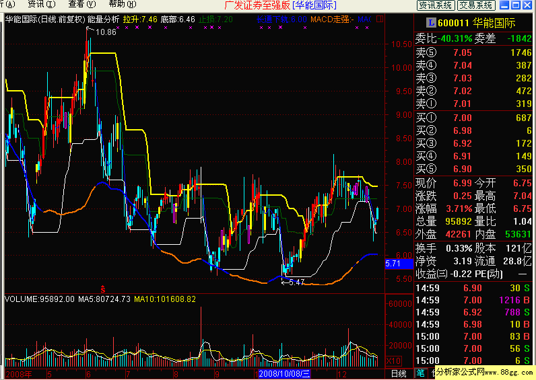Click the 买② 6.98 bid row

point(473,130)
